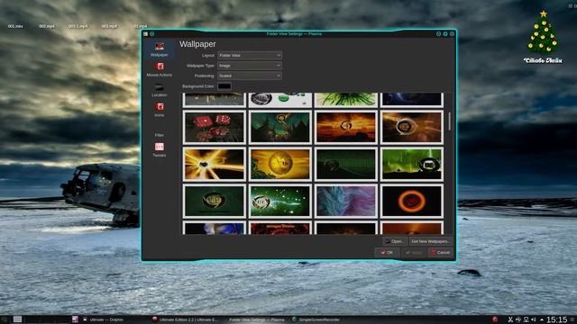This screenshot has height=324, width=577.
Task: Cancel the Folder View Settings dialog
Action: [440, 252]
